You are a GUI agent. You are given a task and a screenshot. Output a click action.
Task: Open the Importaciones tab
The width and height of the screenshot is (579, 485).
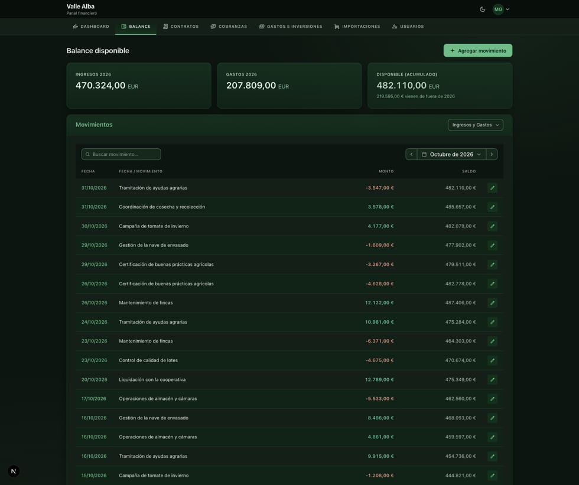point(357,27)
